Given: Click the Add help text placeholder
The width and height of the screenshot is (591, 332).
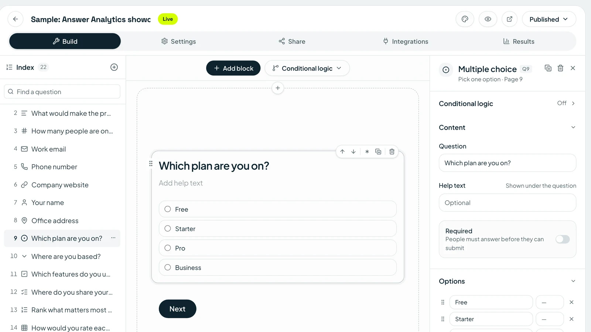Looking at the screenshot, I should (x=181, y=183).
